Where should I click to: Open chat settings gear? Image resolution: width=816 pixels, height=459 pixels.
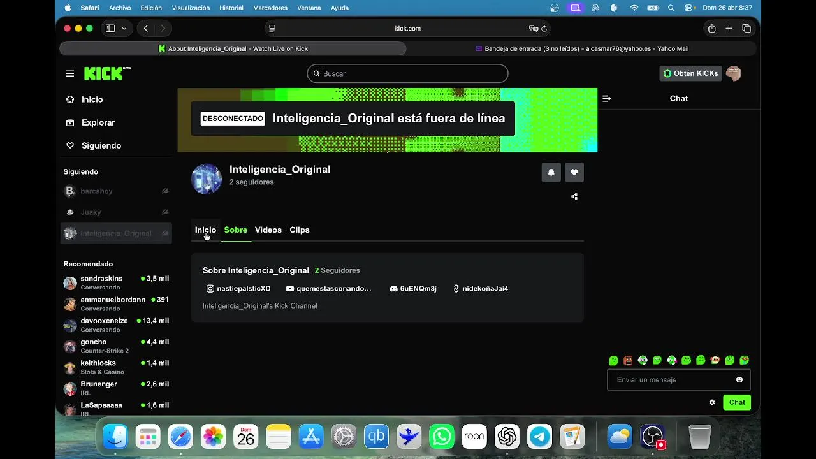712,402
